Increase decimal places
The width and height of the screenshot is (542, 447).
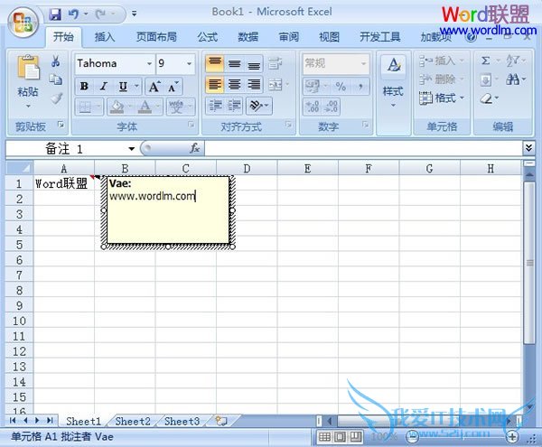coord(313,106)
